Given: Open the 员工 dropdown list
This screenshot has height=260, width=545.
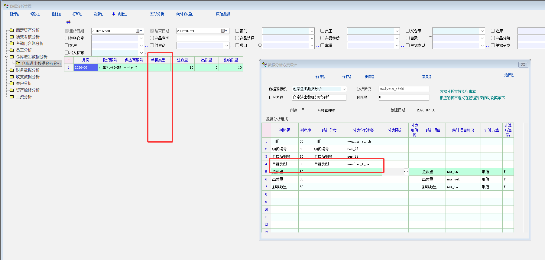Looking at the screenshot, I should [x=397, y=31].
